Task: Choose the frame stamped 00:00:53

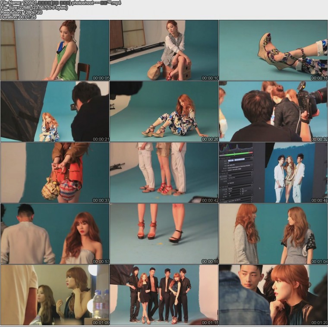Action: tap(55, 234)
